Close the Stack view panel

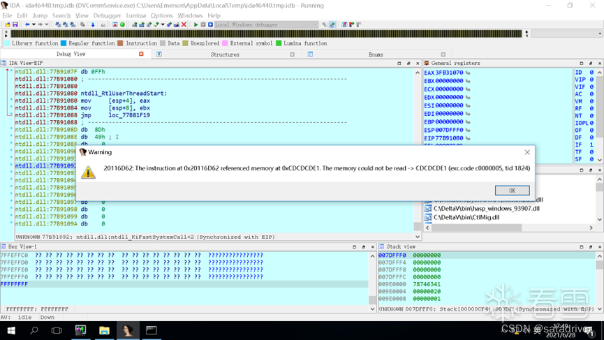click(600, 247)
